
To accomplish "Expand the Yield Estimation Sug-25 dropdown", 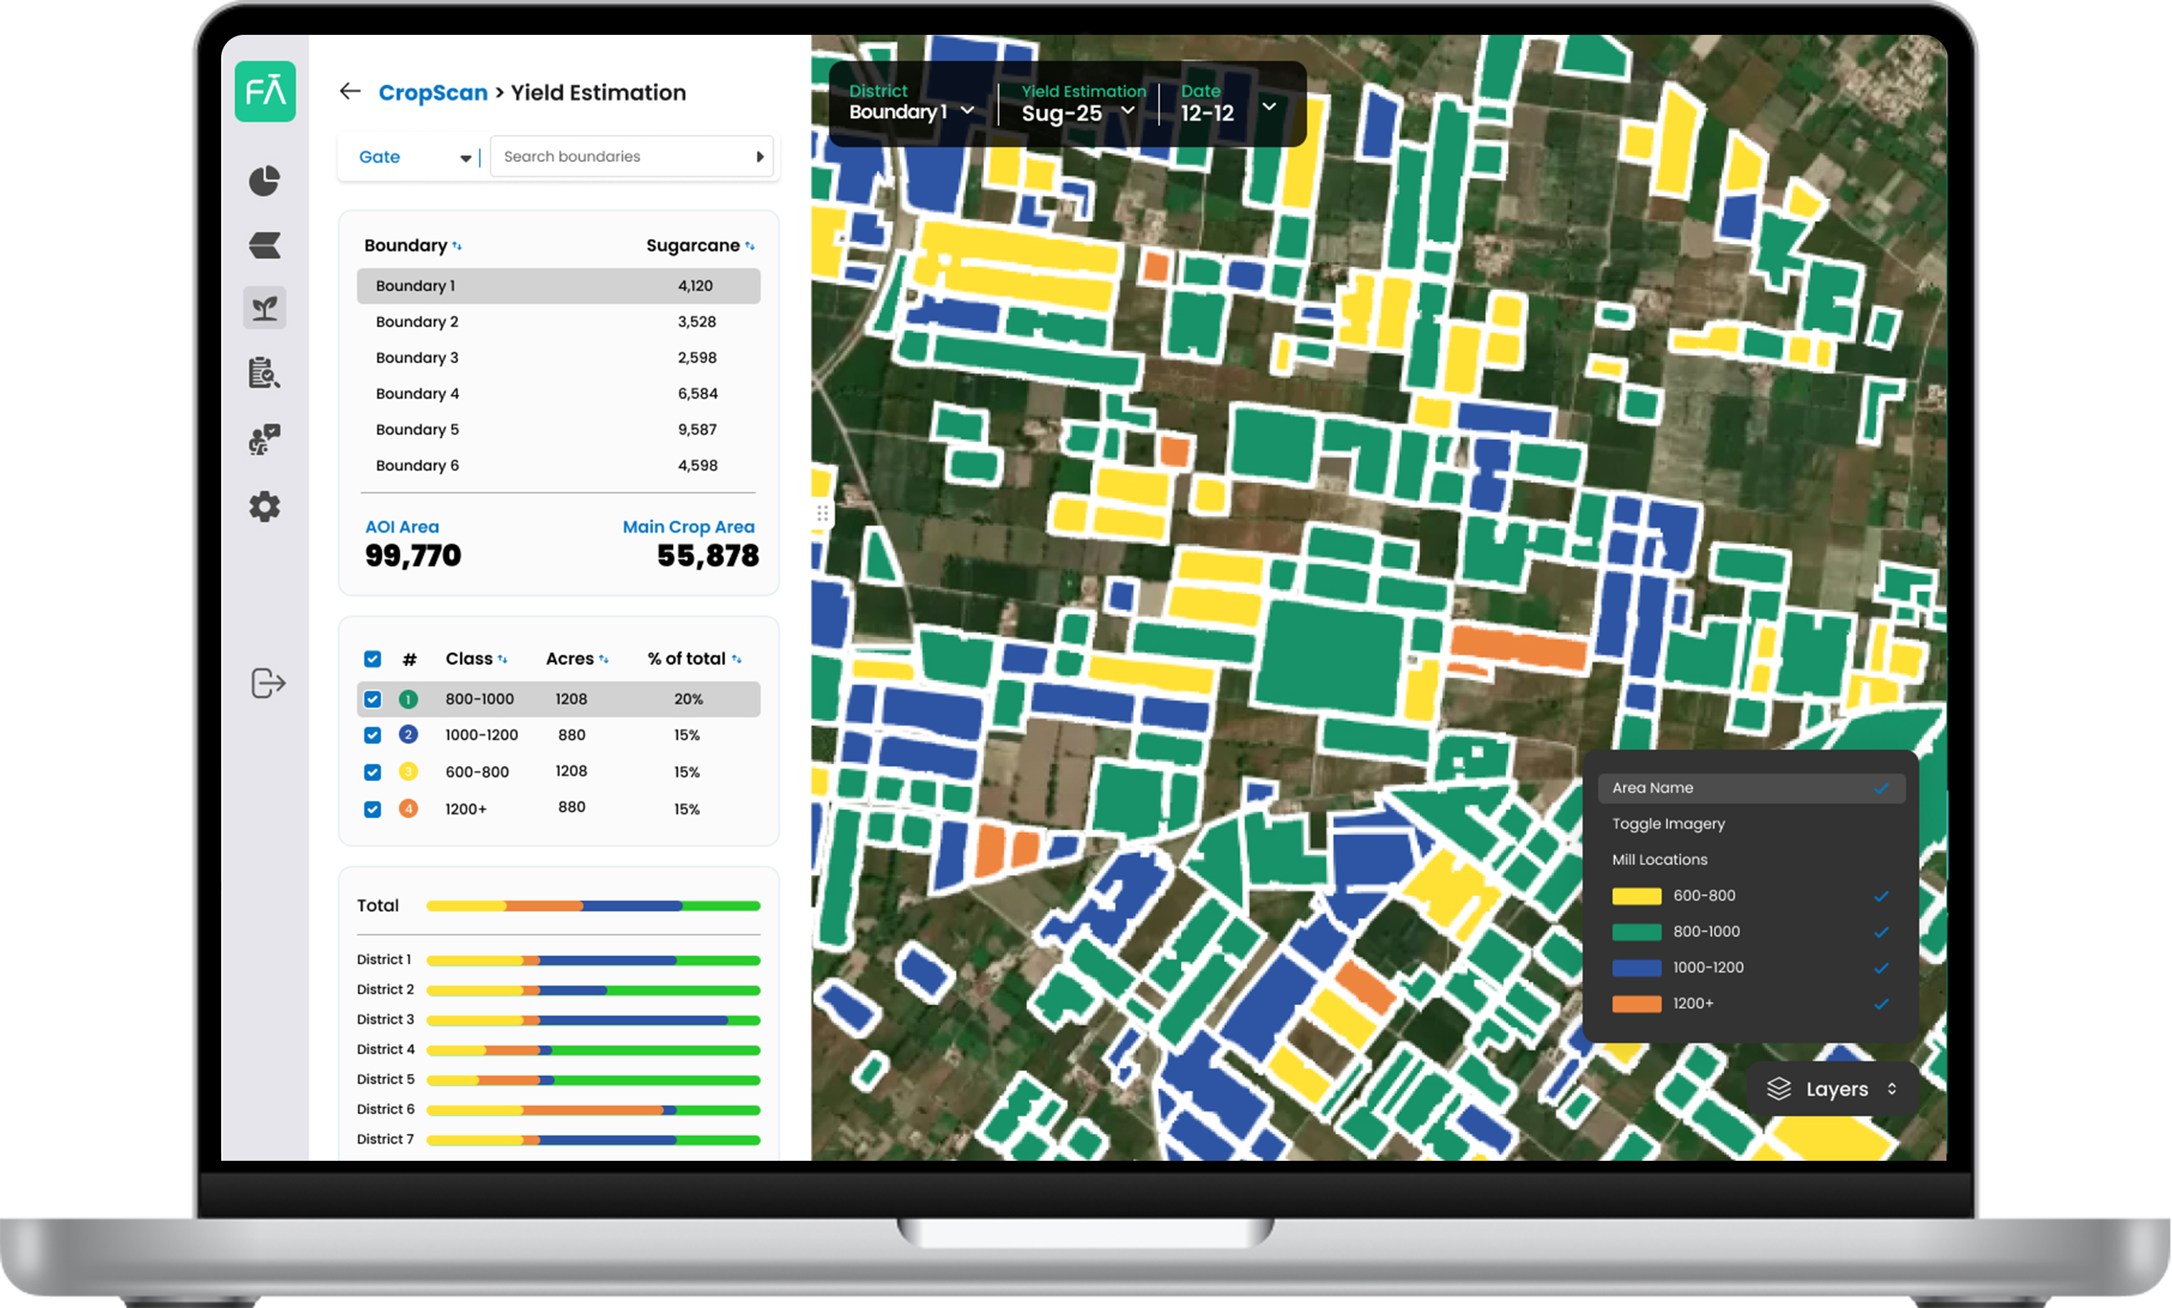I will pyautogui.click(x=1077, y=112).
